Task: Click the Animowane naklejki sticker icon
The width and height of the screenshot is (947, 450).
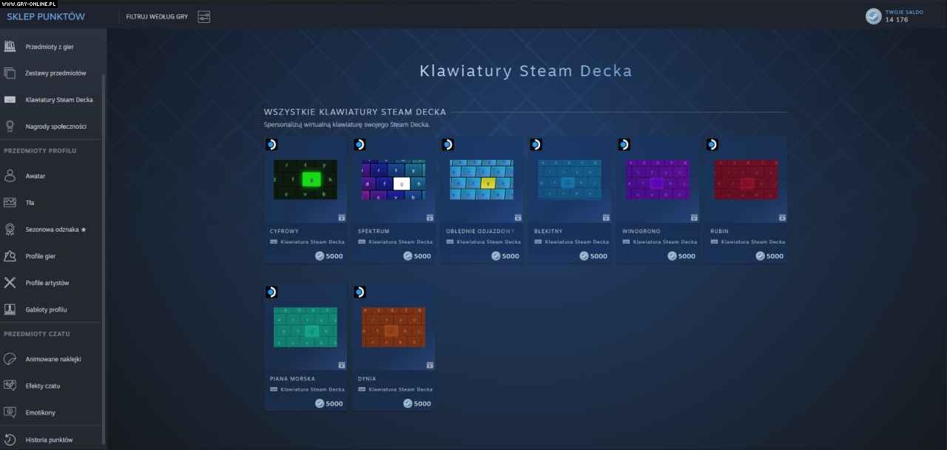Action: point(10,359)
